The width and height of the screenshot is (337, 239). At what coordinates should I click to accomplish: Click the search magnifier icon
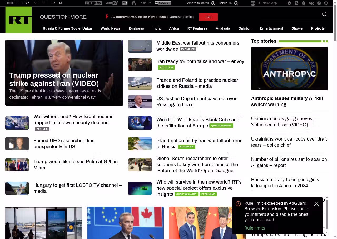(x=325, y=14)
